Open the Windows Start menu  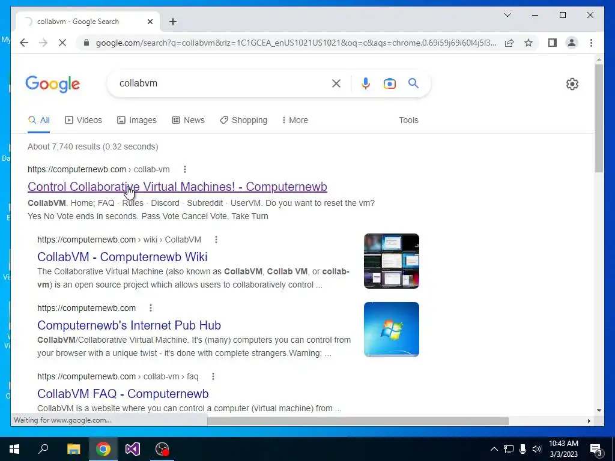(14, 449)
